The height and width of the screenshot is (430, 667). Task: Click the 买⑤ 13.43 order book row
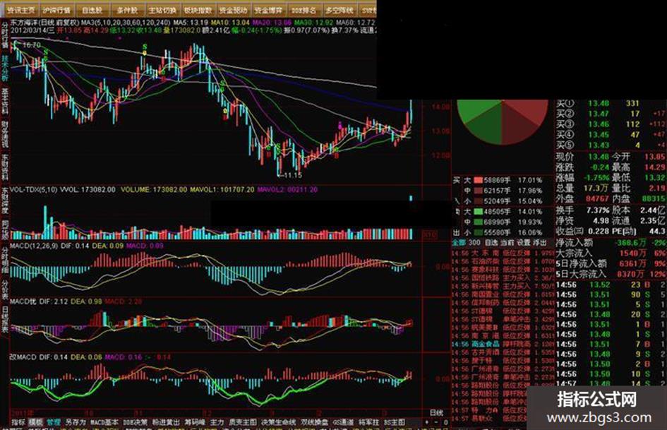(x=611, y=145)
